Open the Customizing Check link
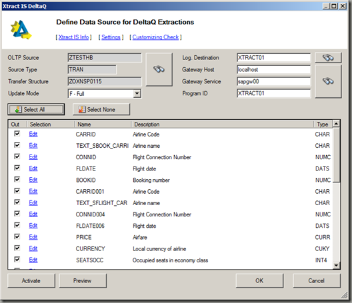This screenshot has width=352, height=303. [155, 37]
